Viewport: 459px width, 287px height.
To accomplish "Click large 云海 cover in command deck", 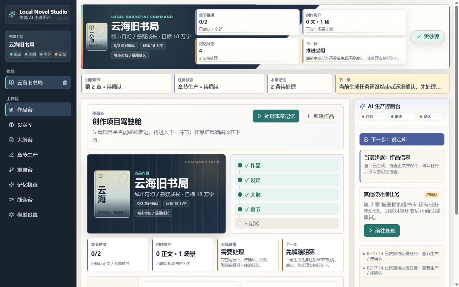I will [x=112, y=194].
